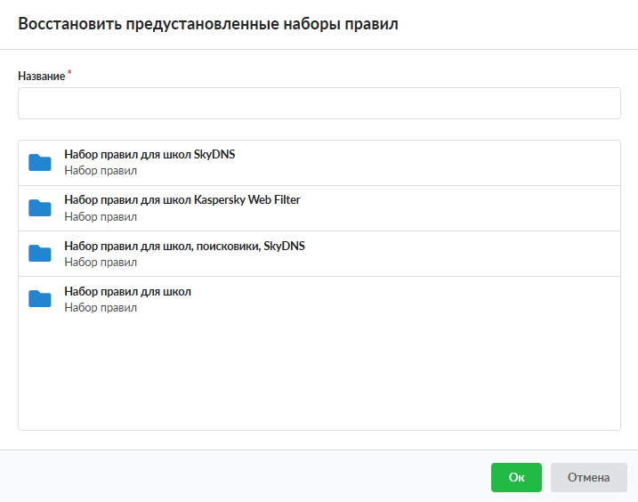The height and width of the screenshot is (502, 638).
Task: Select «Набор правил для школ Kaspersky Web Filter»
Action: (182, 200)
